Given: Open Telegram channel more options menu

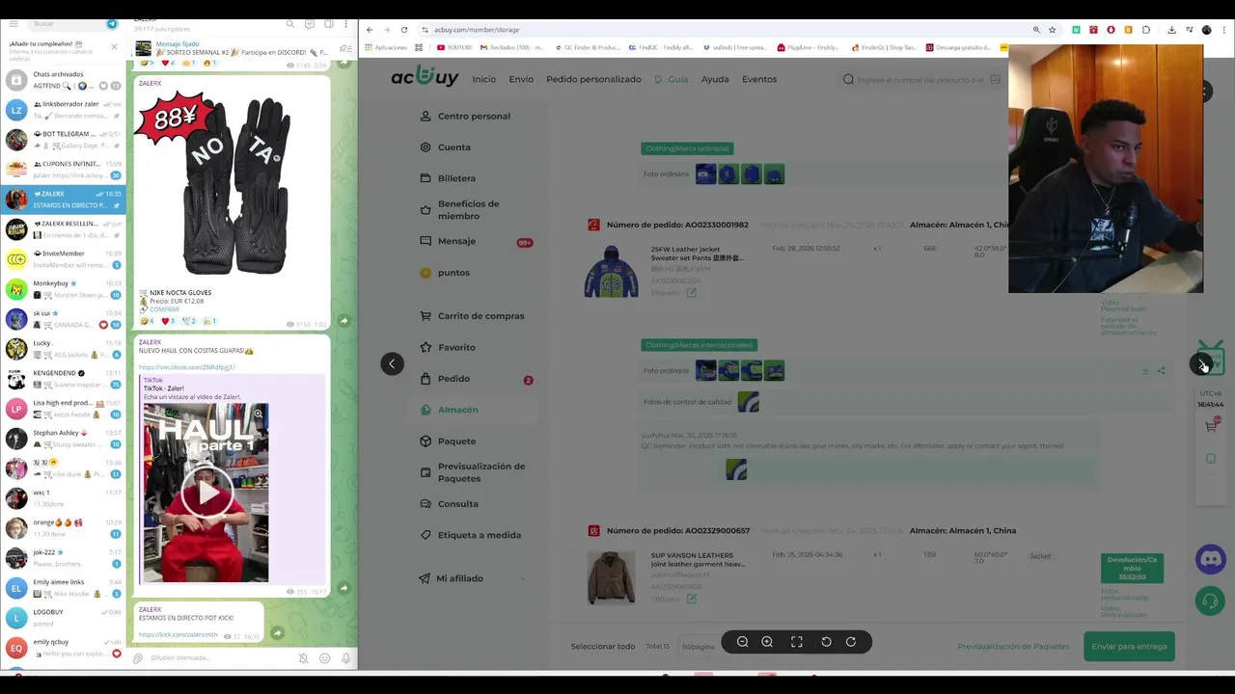Looking at the screenshot, I should [345, 23].
